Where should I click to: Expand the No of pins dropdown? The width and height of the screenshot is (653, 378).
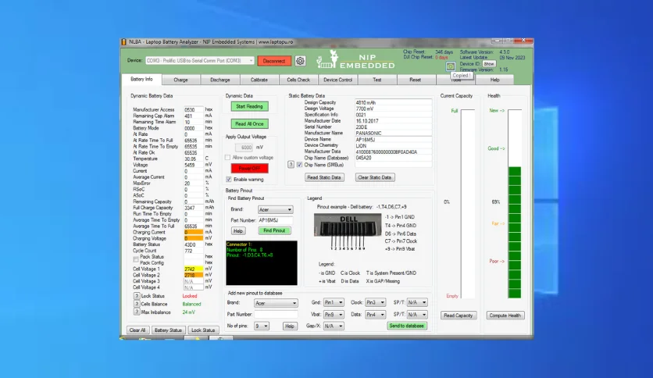[x=262, y=326]
